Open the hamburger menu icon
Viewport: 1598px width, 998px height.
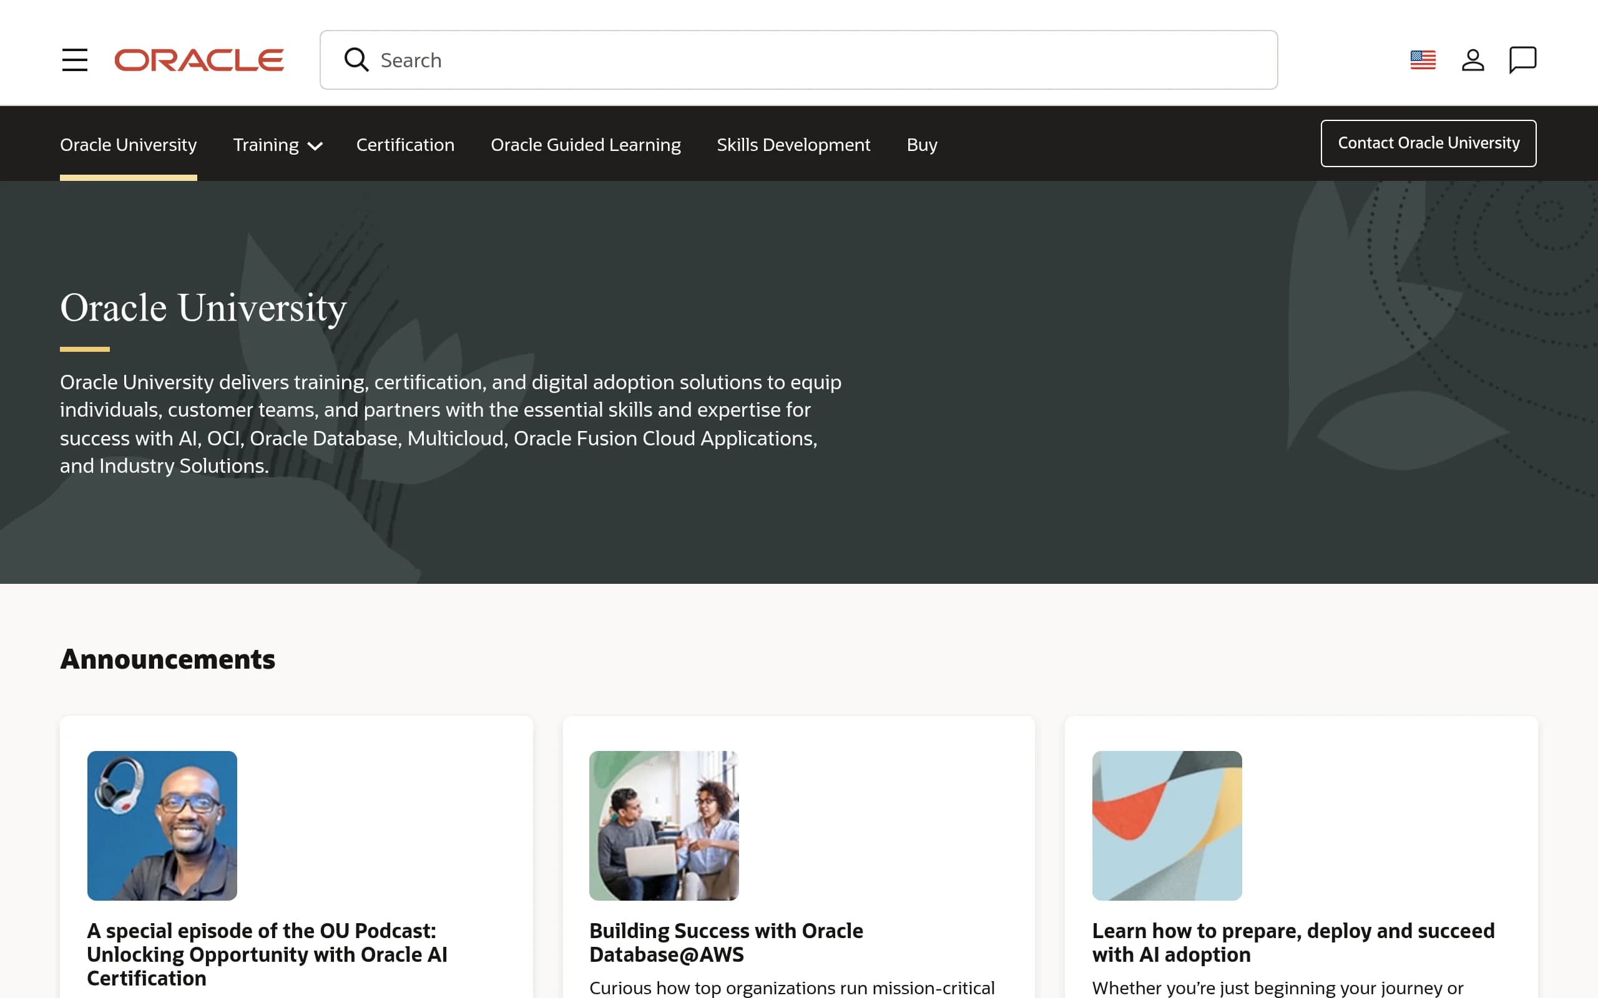coord(75,60)
